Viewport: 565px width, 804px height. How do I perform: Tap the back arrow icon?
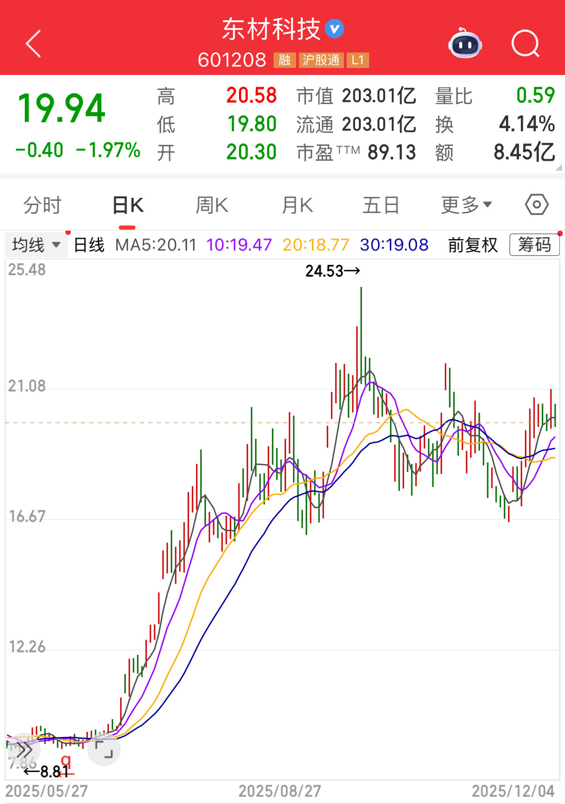(33, 44)
